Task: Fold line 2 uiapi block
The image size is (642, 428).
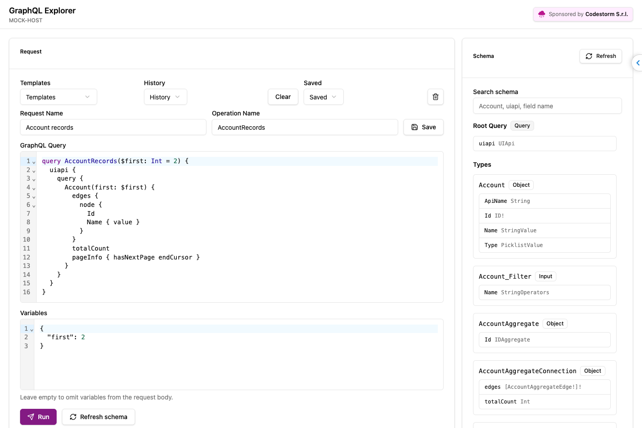Action: pyautogui.click(x=34, y=171)
